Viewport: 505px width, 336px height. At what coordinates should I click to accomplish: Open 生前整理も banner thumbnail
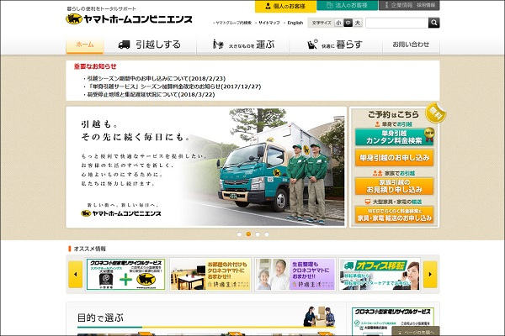point(295,275)
